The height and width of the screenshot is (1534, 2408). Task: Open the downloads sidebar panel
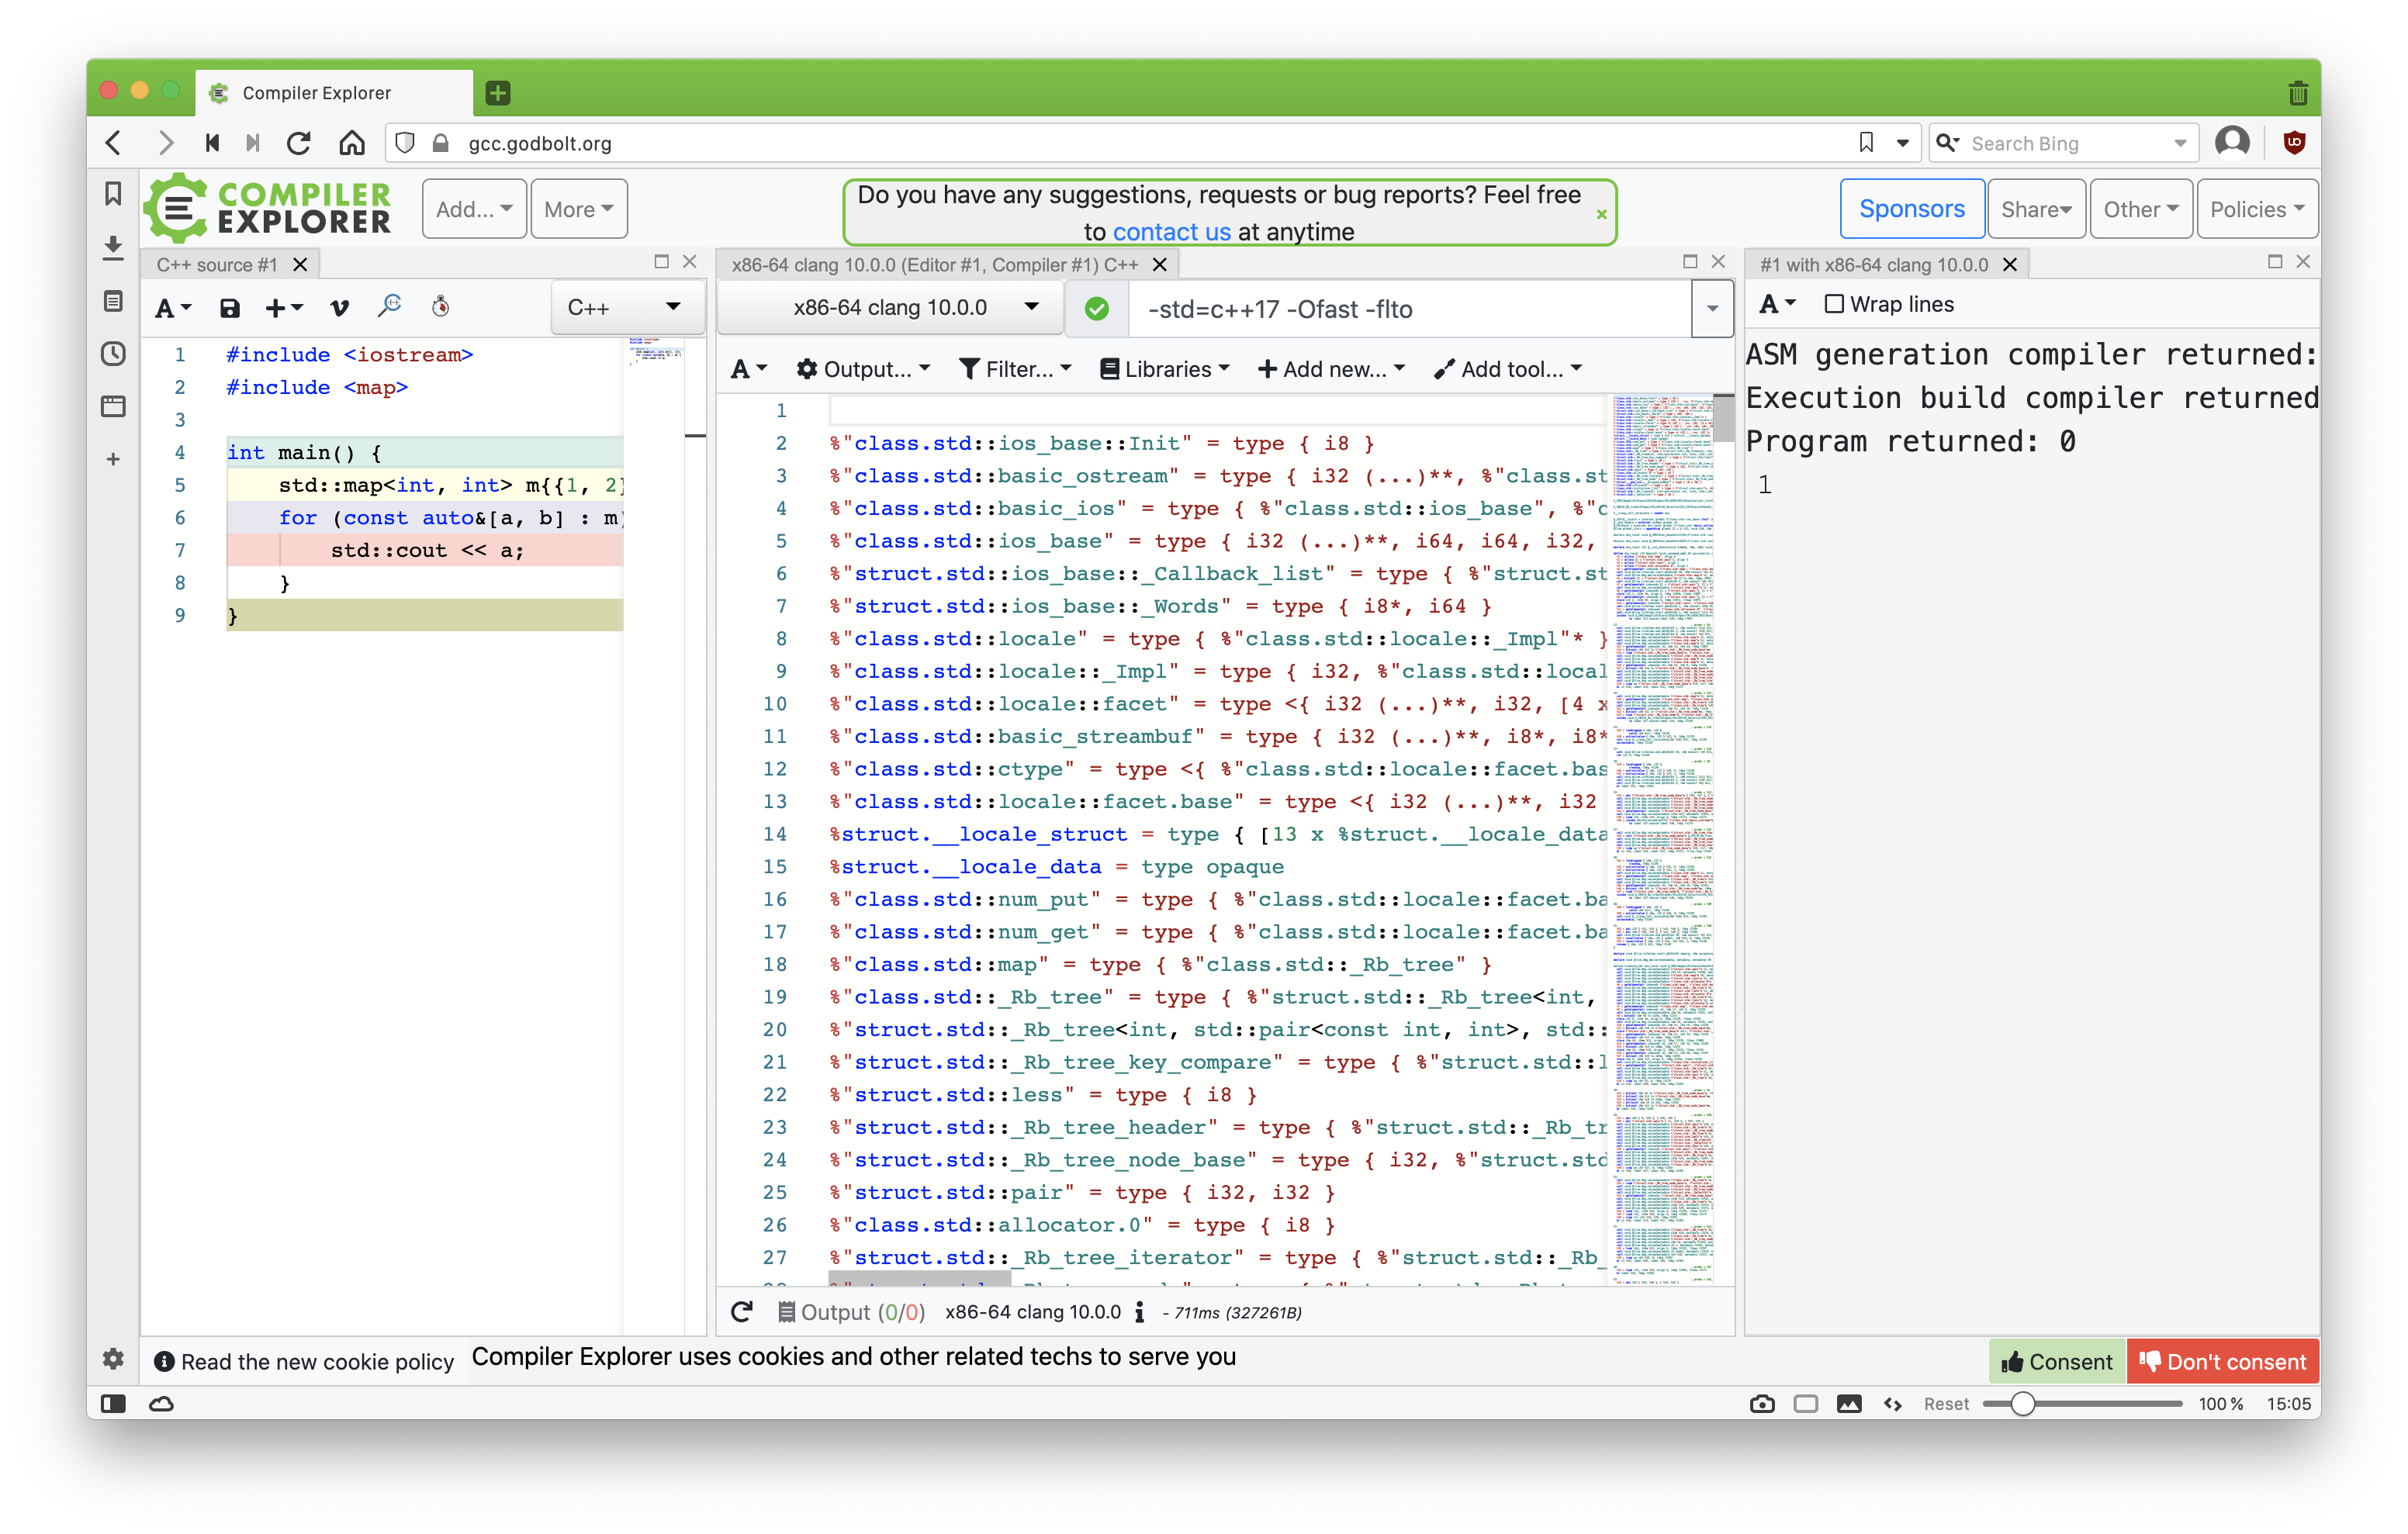[x=113, y=247]
